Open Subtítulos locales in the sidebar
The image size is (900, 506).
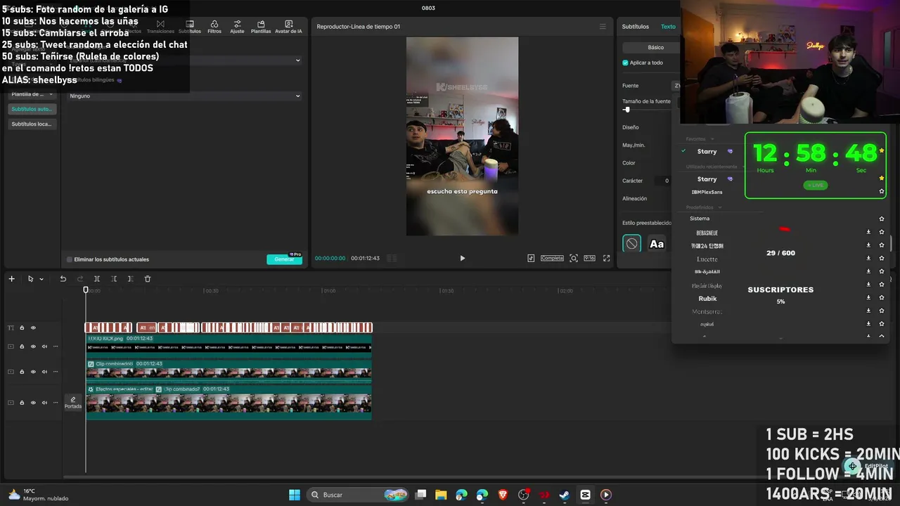coord(32,124)
